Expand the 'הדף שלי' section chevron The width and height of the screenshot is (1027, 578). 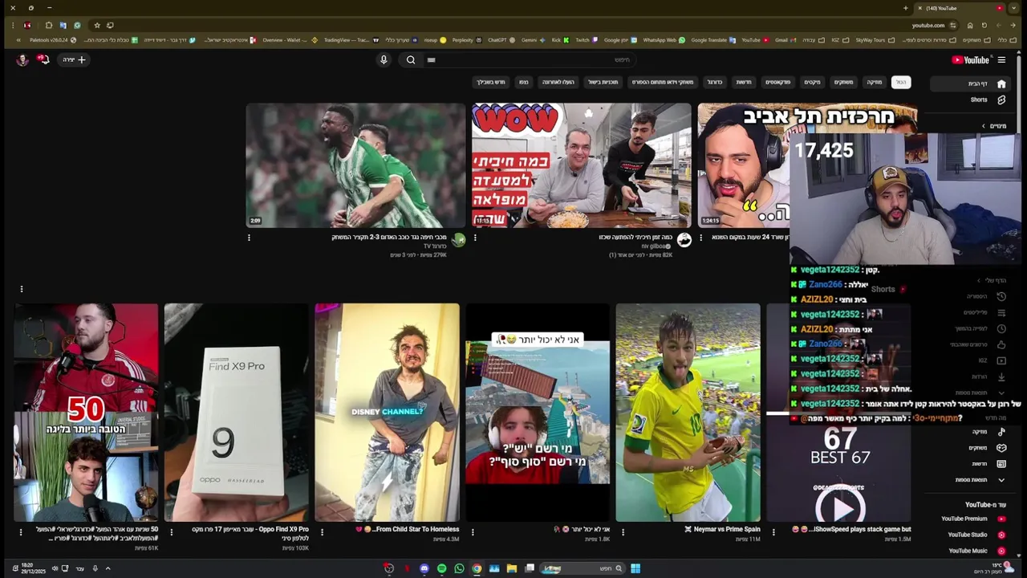979,280
